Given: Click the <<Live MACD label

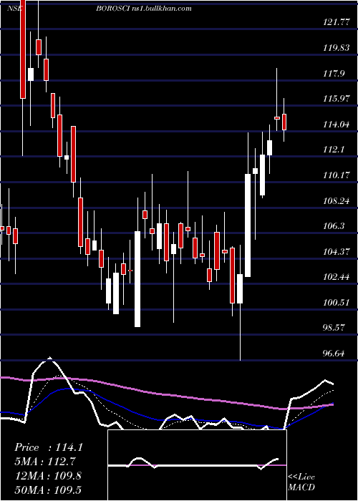Looking at the screenshot, I should (301, 482).
